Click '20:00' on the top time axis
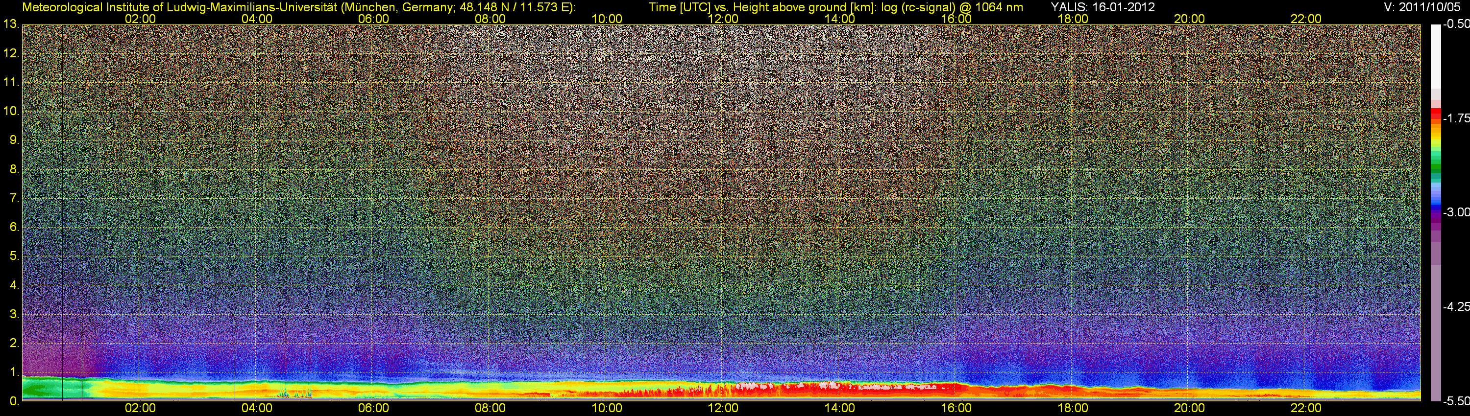Image resolution: width=1470 pixels, height=416 pixels. tap(1189, 19)
